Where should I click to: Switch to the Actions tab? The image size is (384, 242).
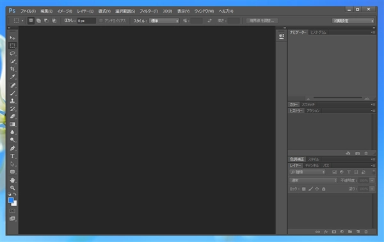tap(313, 110)
